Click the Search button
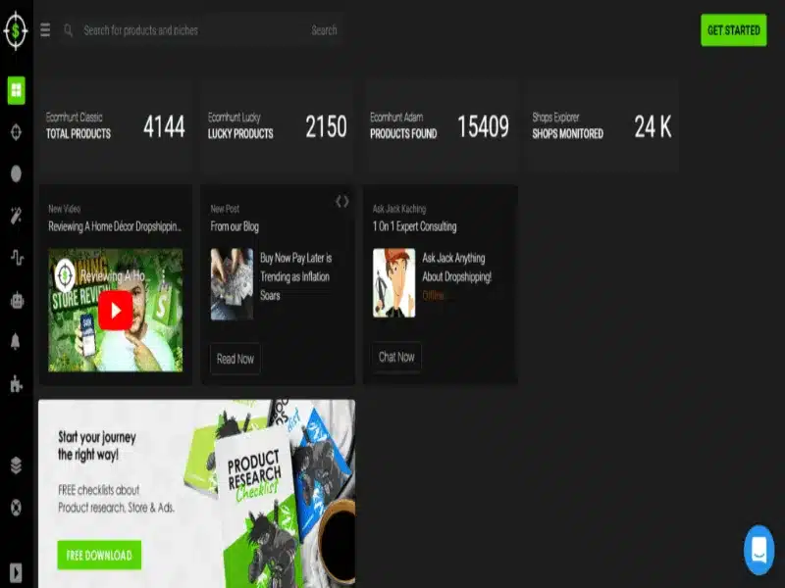The image size is (785, 588). click(324, 30)
